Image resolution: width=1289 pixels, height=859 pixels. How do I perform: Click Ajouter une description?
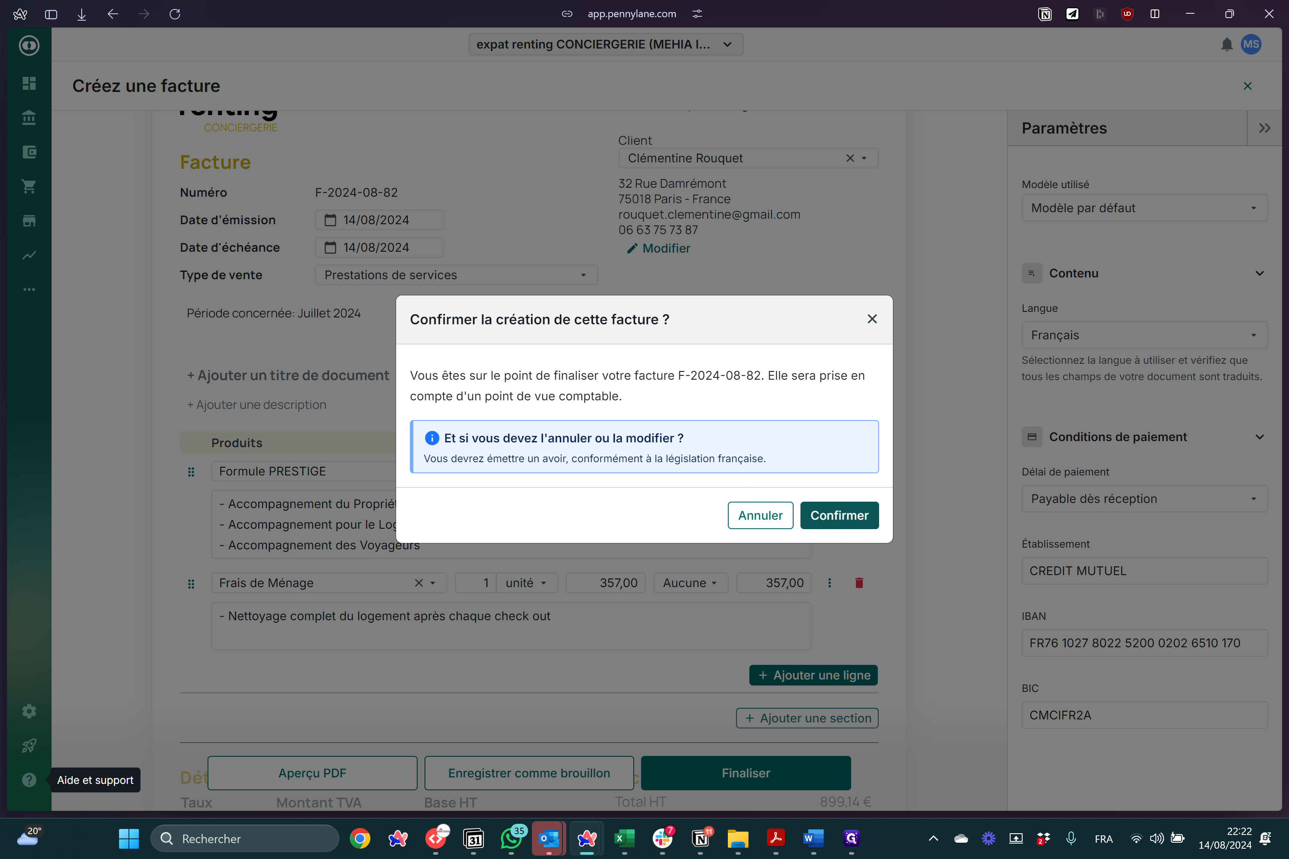257,405
